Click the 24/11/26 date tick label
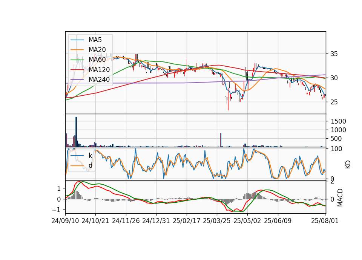 coord(126,221)
